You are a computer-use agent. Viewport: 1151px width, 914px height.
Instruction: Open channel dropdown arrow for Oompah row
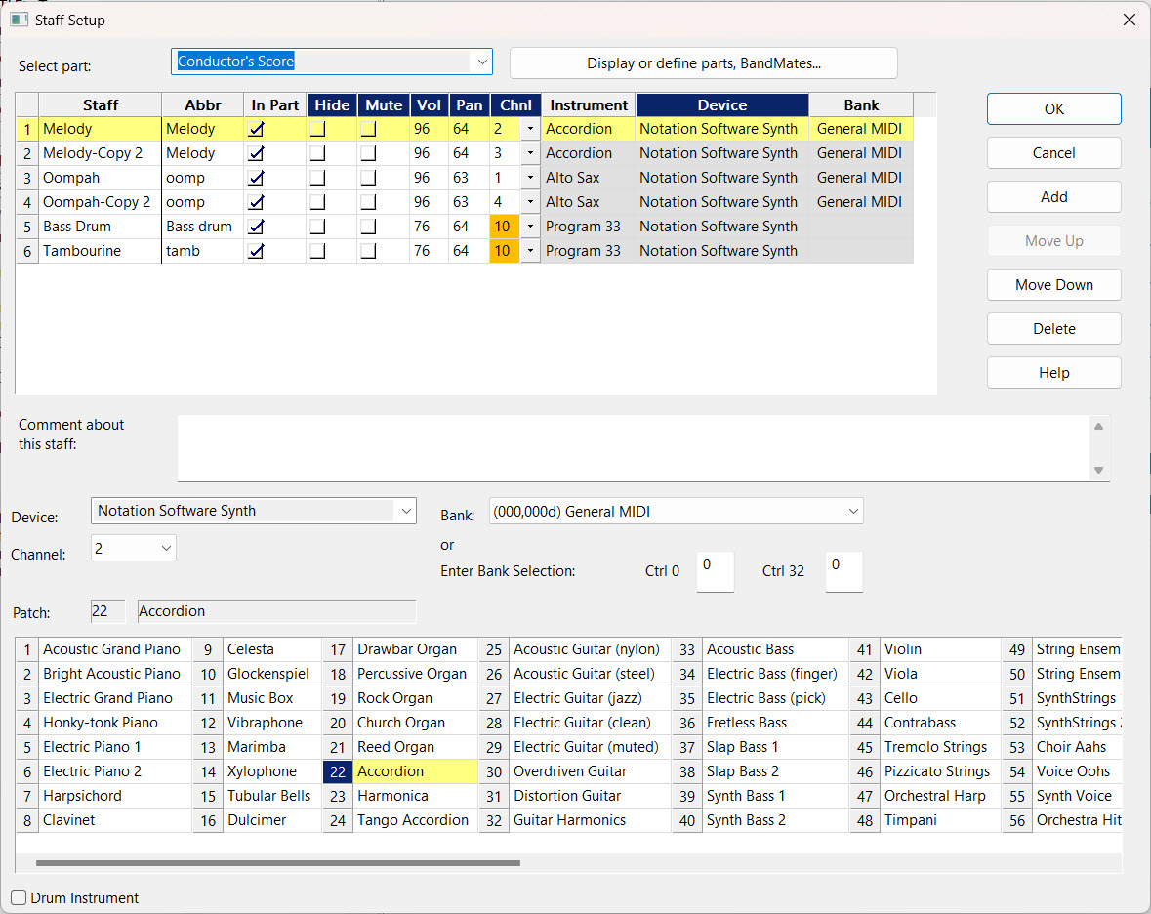coord(530,178)
